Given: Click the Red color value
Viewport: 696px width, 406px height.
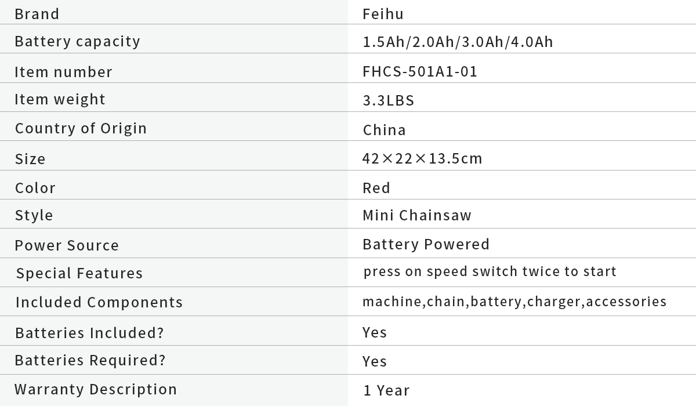Looking at the screenshot, I should (x=376, y=188).
